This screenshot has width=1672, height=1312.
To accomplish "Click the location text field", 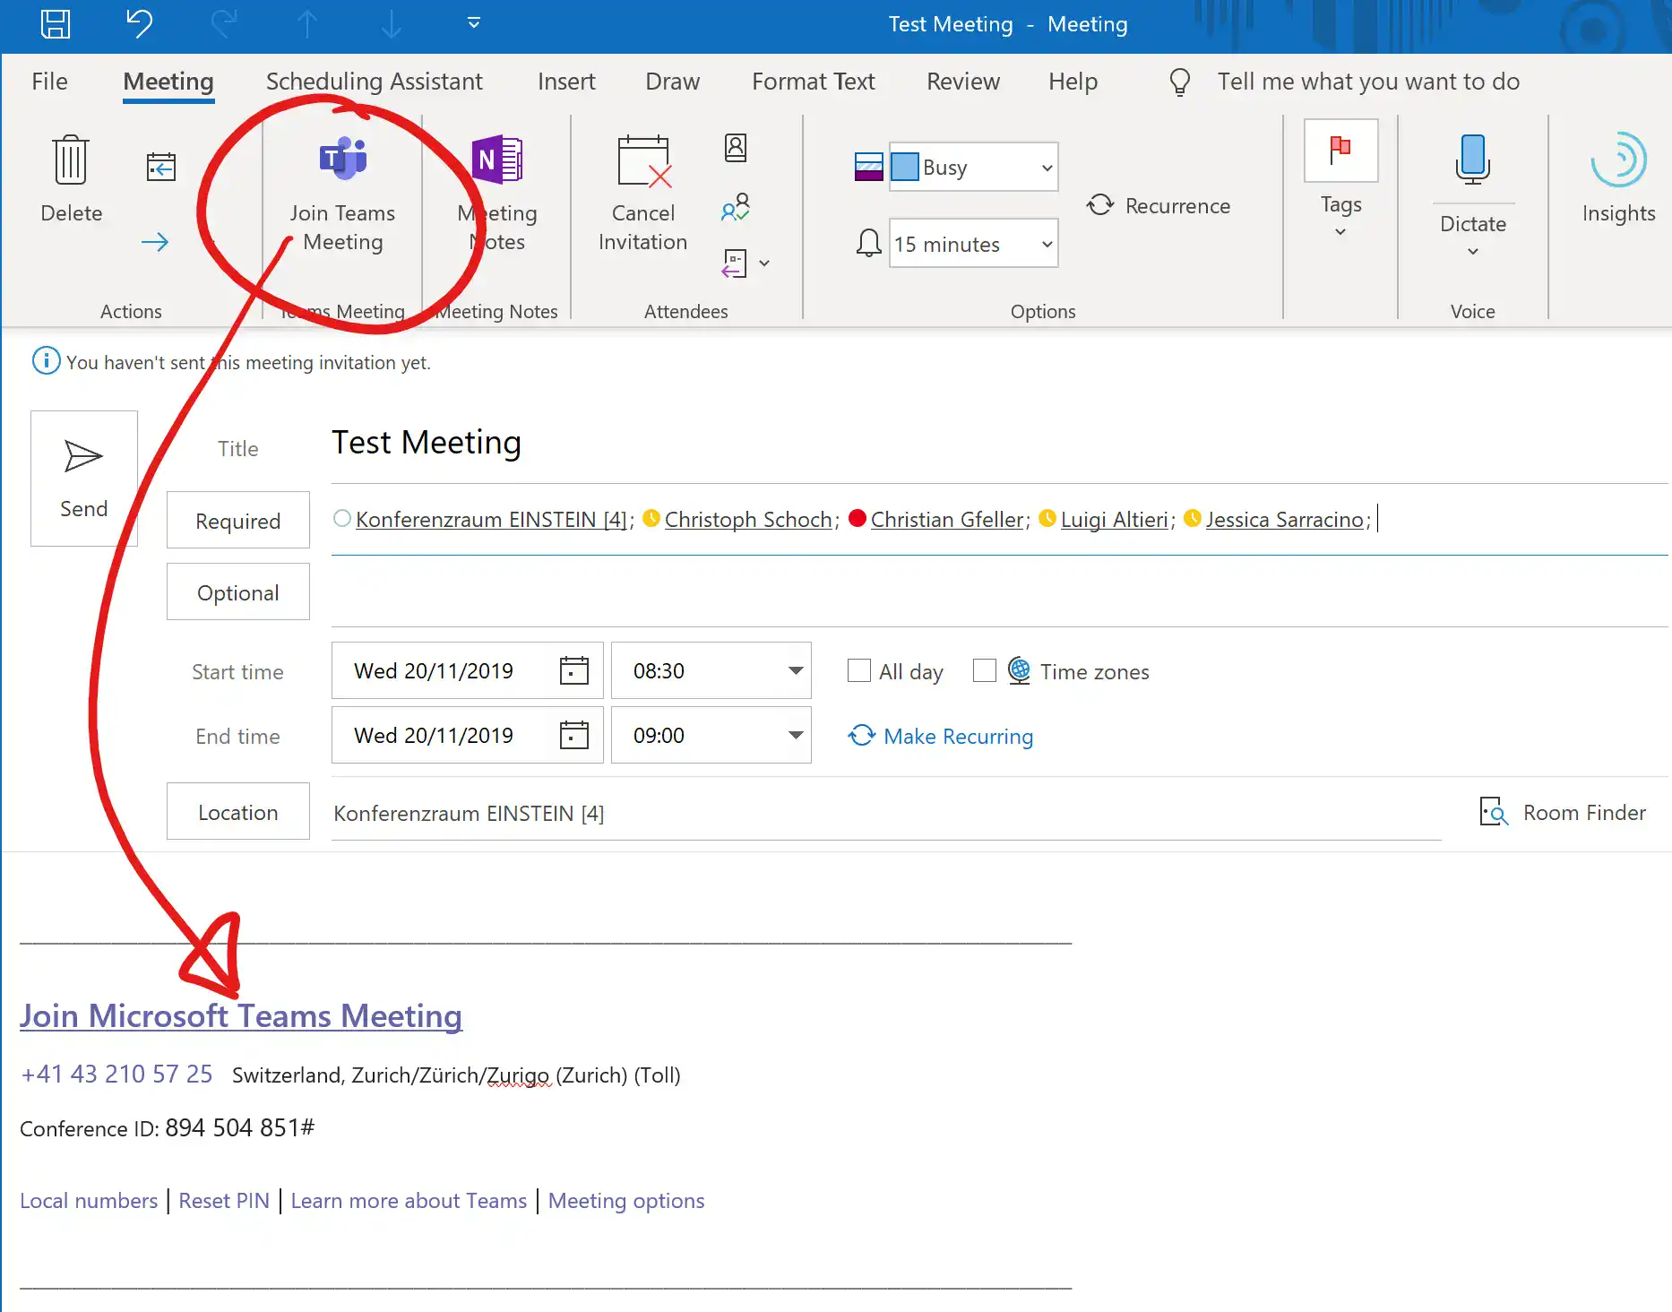I will click(885, 813).
